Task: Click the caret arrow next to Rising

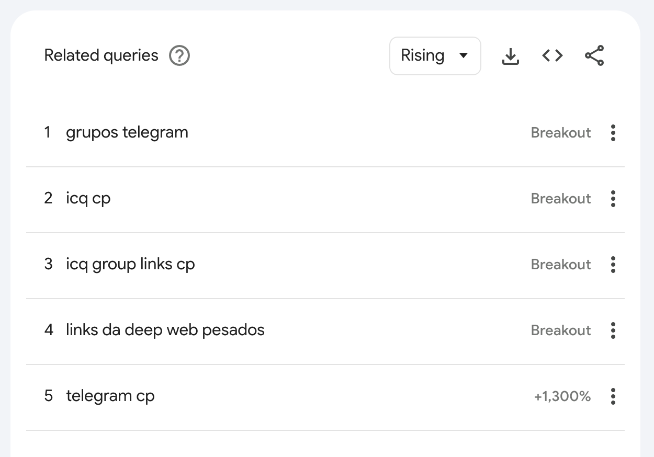Action: tap(463, 55)
